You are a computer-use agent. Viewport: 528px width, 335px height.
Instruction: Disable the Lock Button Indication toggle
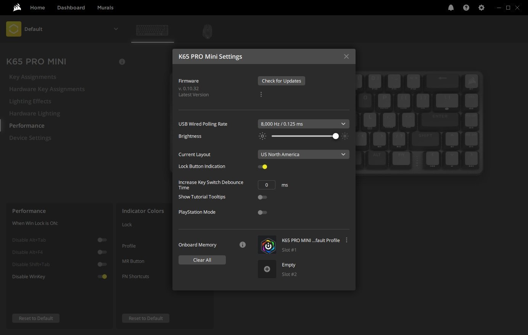click(262, 167)
